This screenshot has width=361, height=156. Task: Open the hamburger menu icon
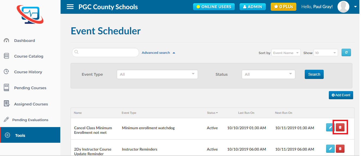point(70,7)
